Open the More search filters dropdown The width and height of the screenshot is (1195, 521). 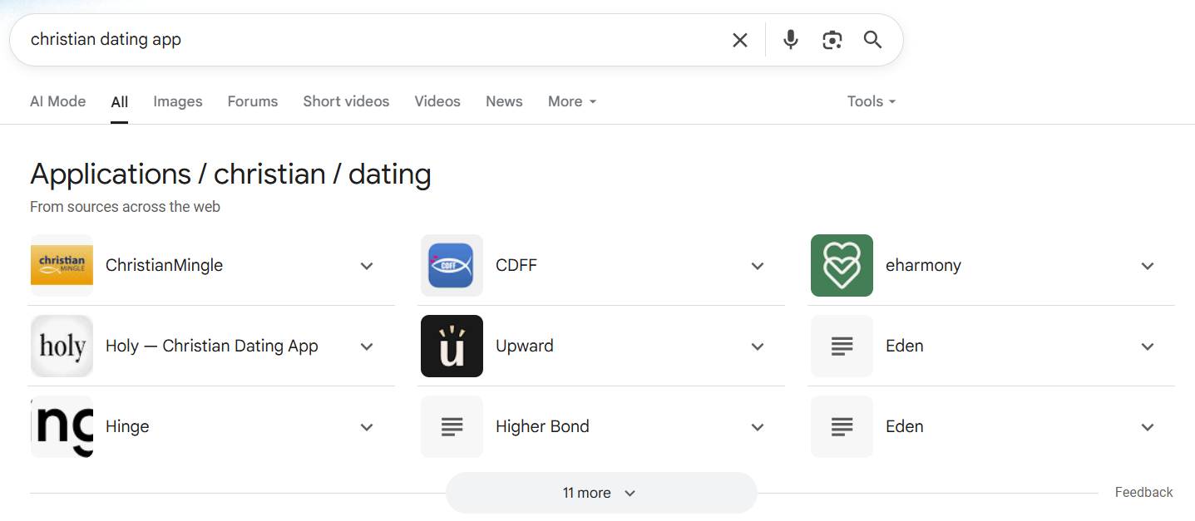[x=572, y=101]
